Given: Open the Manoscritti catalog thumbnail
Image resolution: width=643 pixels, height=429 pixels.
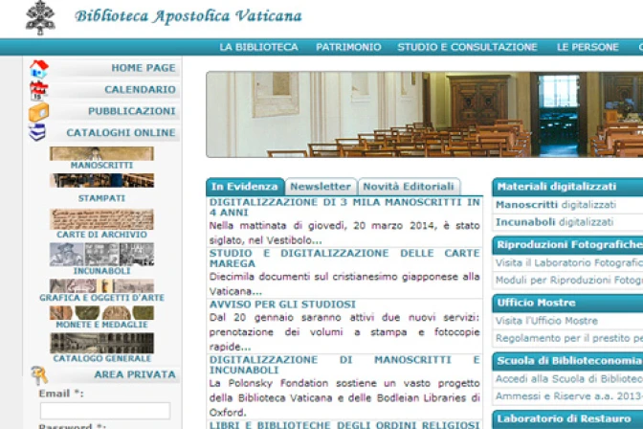Looking at the screenshot, I should click(x=101, y=154).
